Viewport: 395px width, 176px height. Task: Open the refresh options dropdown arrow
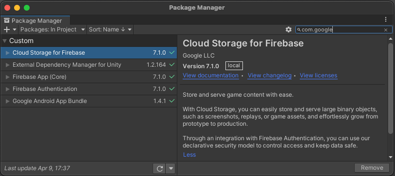point(171,168)
